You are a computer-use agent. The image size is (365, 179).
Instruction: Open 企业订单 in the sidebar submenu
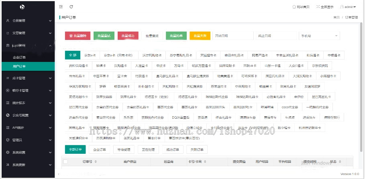28,57
